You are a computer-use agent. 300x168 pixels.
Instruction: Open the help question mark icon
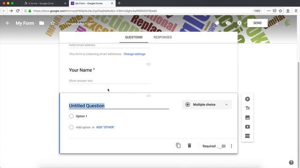(x=291, y=162)
